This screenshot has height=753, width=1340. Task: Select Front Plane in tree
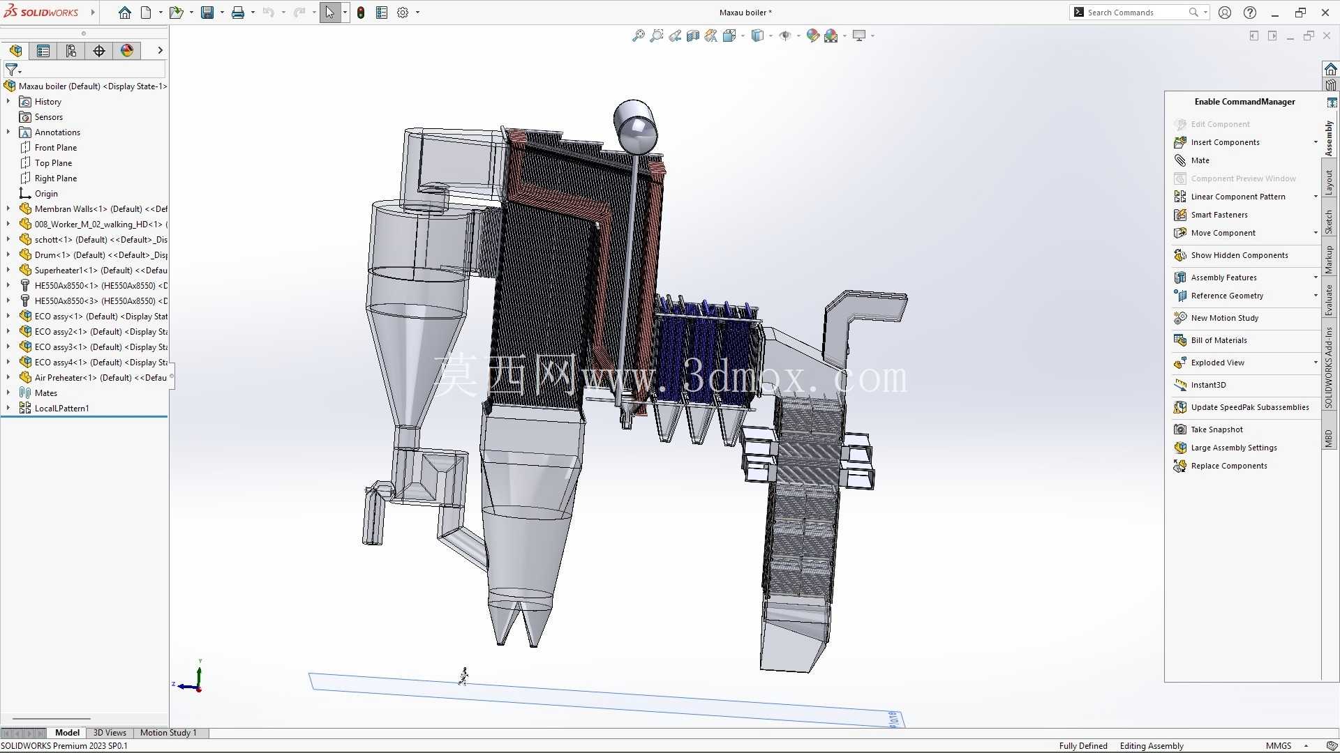(x=56, y=148)
